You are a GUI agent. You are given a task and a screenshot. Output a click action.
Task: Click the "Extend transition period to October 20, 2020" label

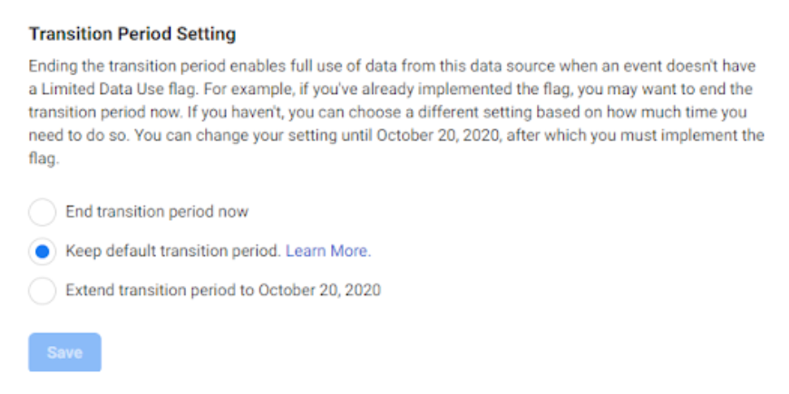tap(223, 291)
